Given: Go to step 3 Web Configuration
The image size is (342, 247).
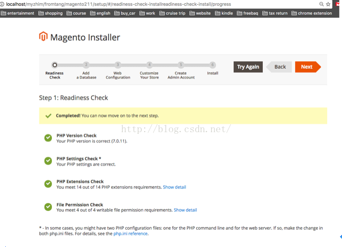Looking at the screenshot, I should [x=118, y=65].
